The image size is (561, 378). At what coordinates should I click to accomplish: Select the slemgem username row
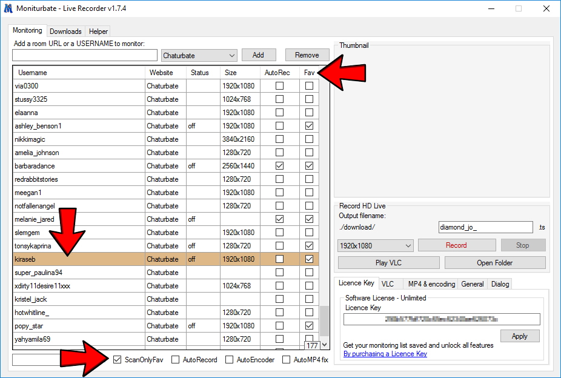coord(79,233)
